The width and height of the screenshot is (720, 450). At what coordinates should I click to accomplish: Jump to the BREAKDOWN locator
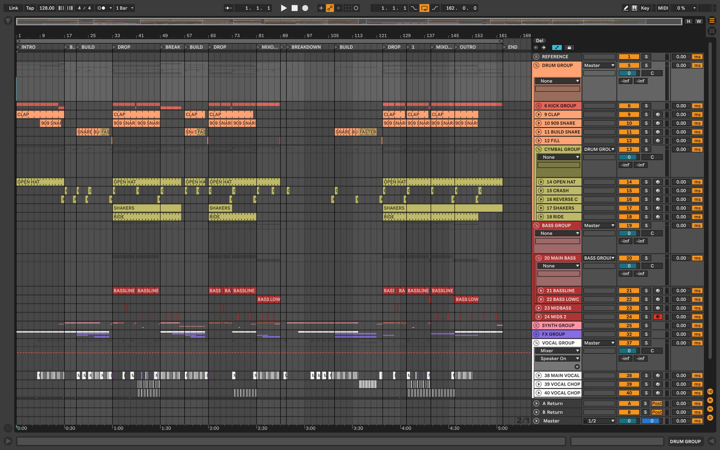point(306,47)
